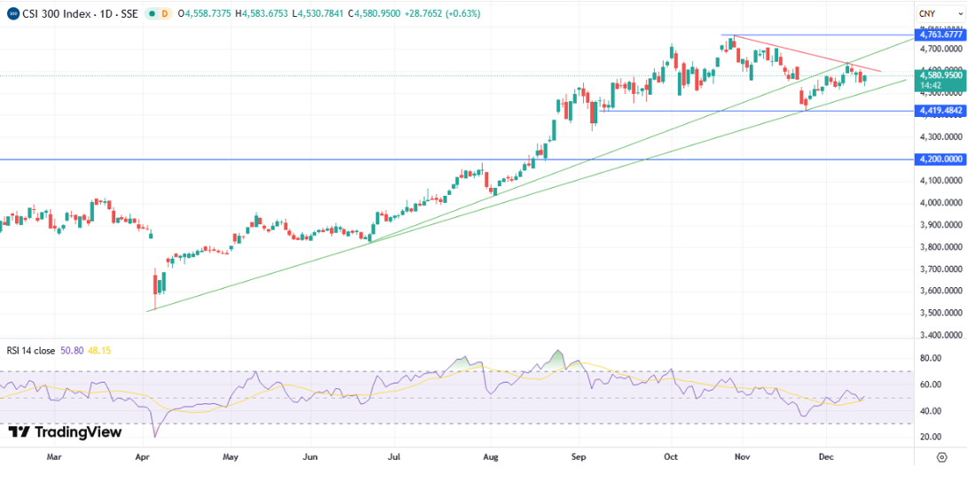
Task: Click the 4,763.6777 price label
Action: [x=941, y=35]
